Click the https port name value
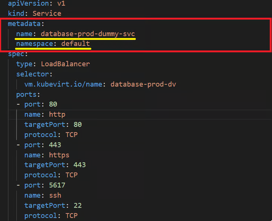The image size is (272, 221). point(59,155)
